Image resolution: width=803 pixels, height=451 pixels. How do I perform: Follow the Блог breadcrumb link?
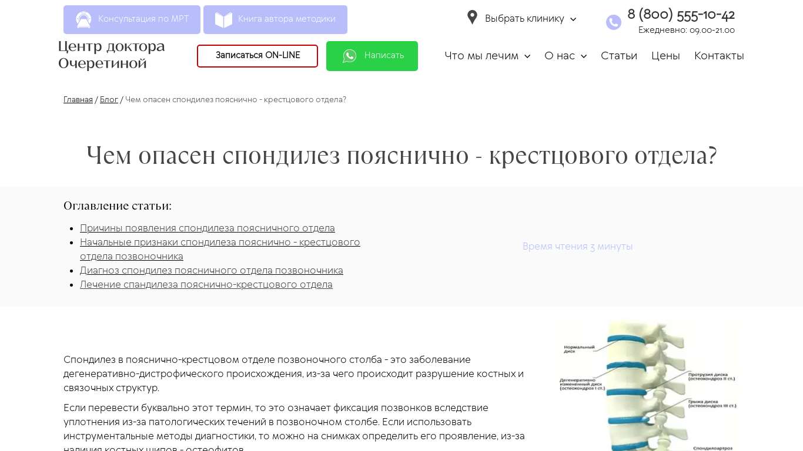tap(109, 100)
